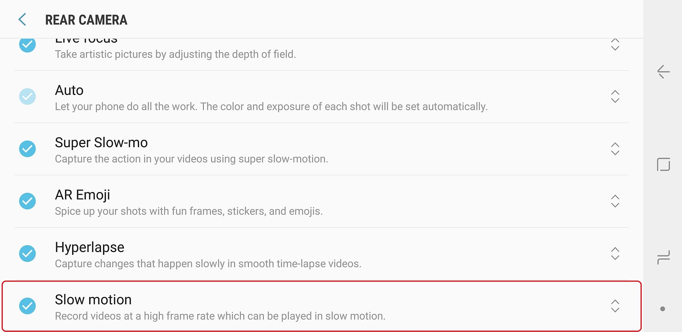Open recent apps with the square button
Viewport: 682px width, 332px height.
pyautogui.click(x=663, y=165)
